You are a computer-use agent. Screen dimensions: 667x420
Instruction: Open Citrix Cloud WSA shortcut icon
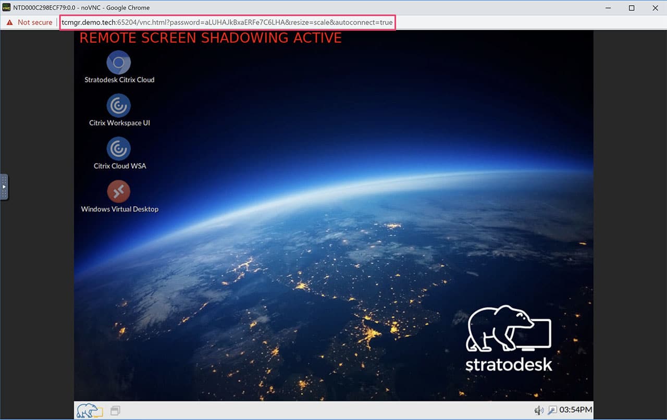119,149
